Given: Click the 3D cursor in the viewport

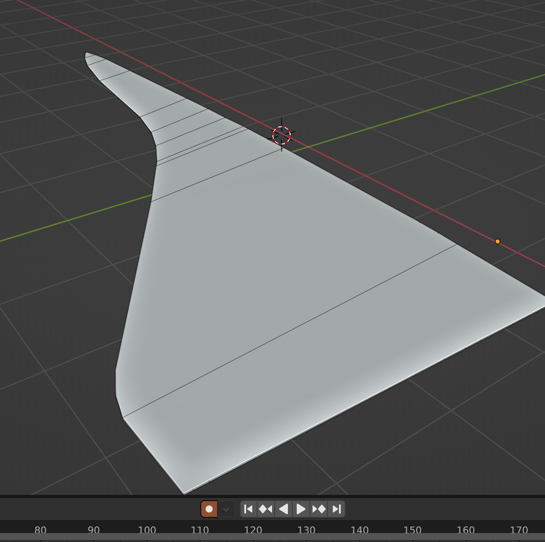Looking at the screenshot, I should pos(281,135).
